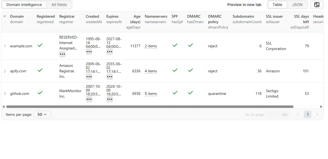Expand Registrar ellipsis in example.com row
The image size is (328, 159).
pos(62,54)
